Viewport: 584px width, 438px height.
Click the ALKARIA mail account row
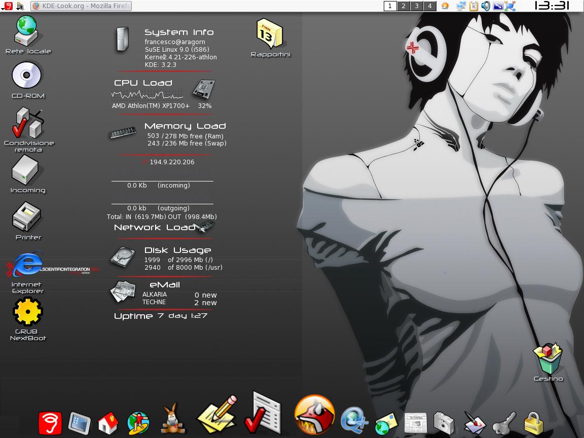(179, 295)
